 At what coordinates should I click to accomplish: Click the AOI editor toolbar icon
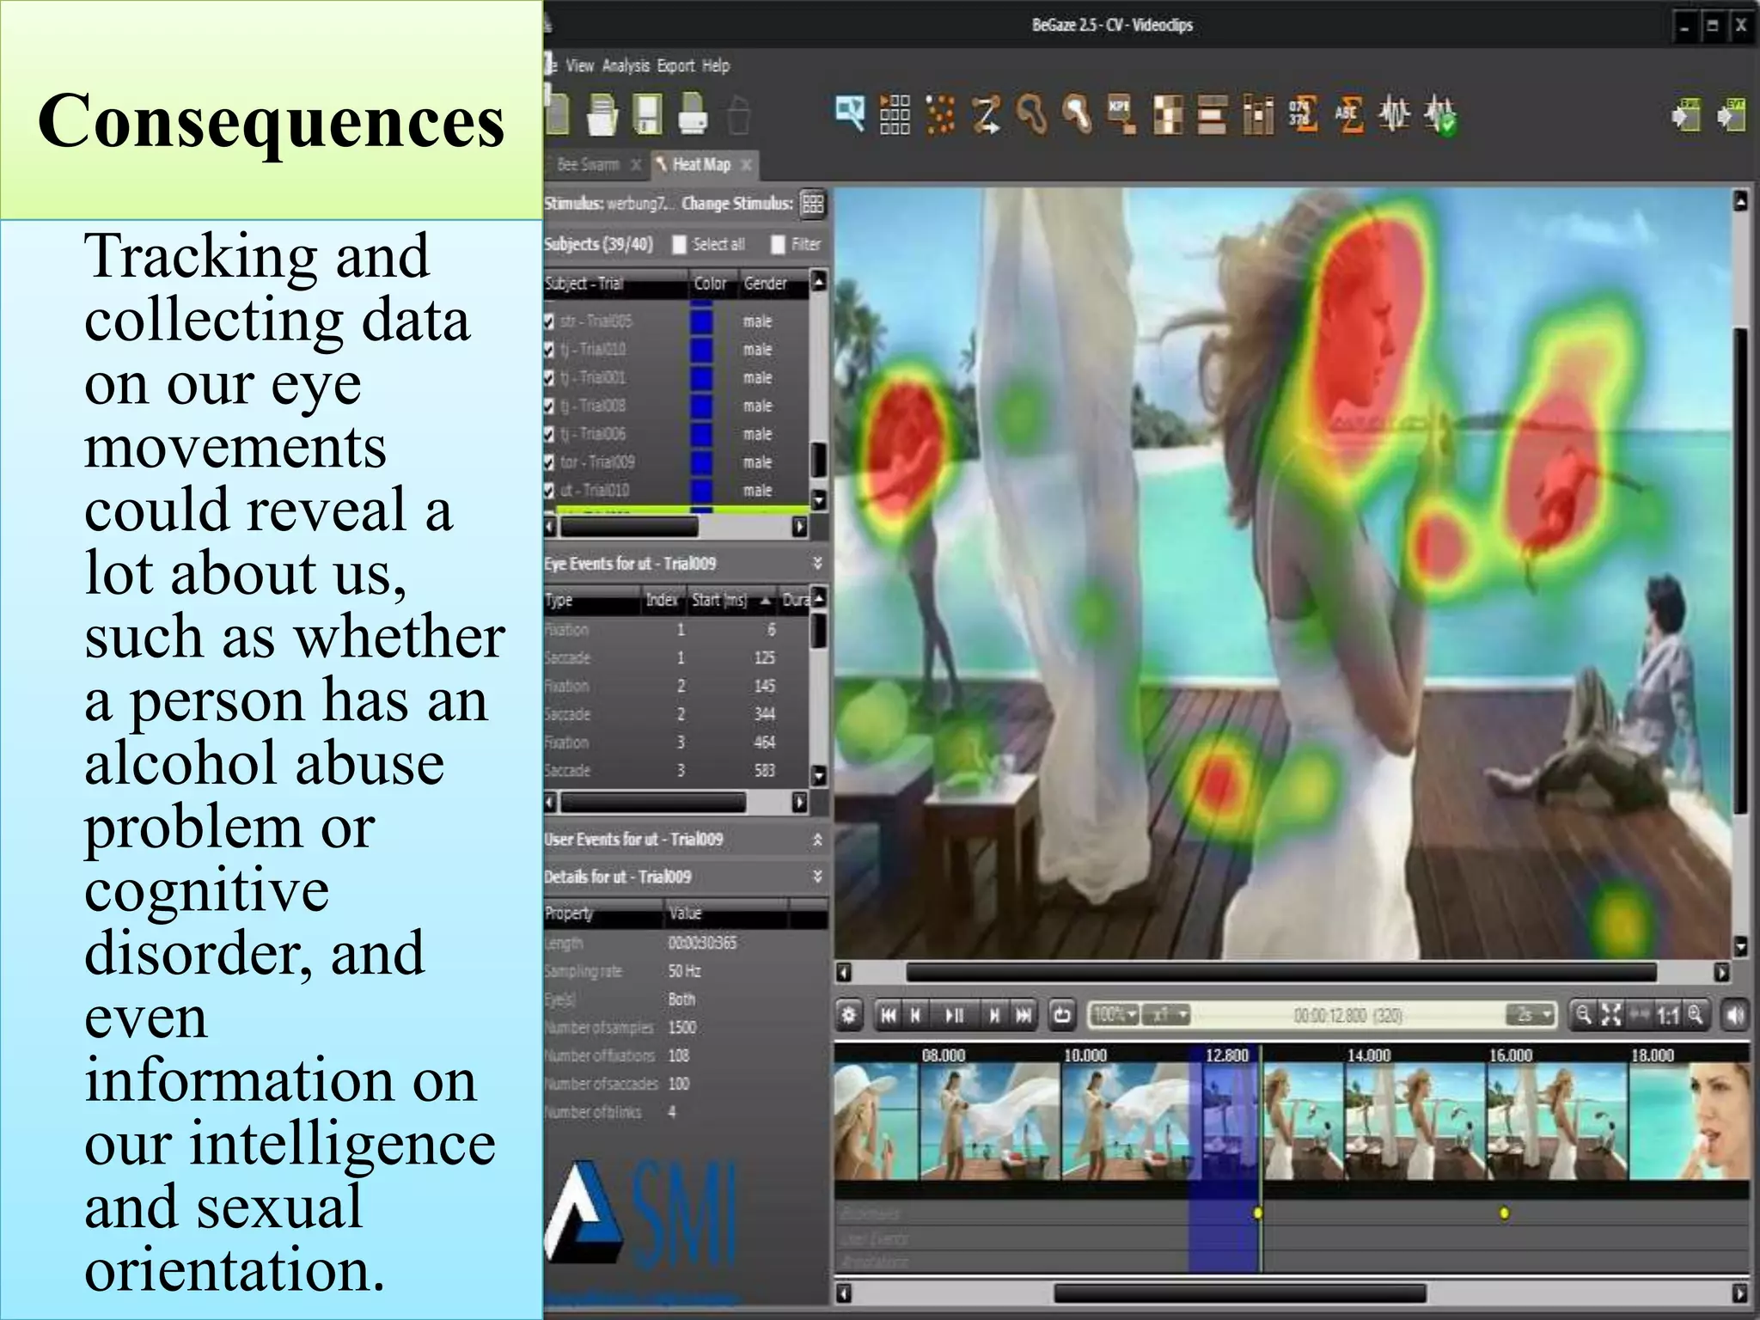tap(849, 113)
